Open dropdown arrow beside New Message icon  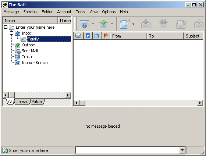pos(133,24)
